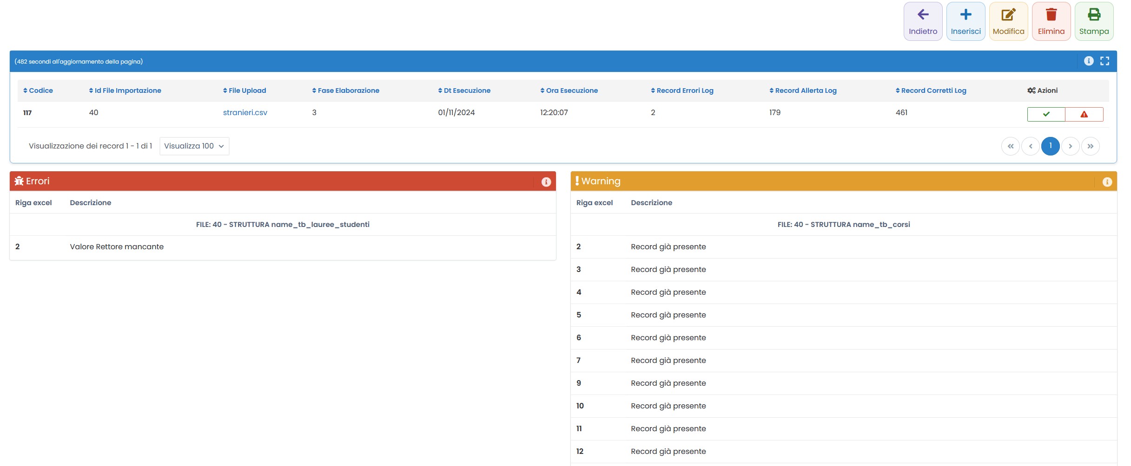Image resolution: width=1131 pixels, height=466 pixels.
Task: Select the Valore Rettore mancante error row
Action: coord(117,247)
